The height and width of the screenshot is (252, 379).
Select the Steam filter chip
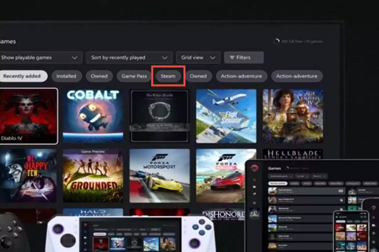(168, 76)
